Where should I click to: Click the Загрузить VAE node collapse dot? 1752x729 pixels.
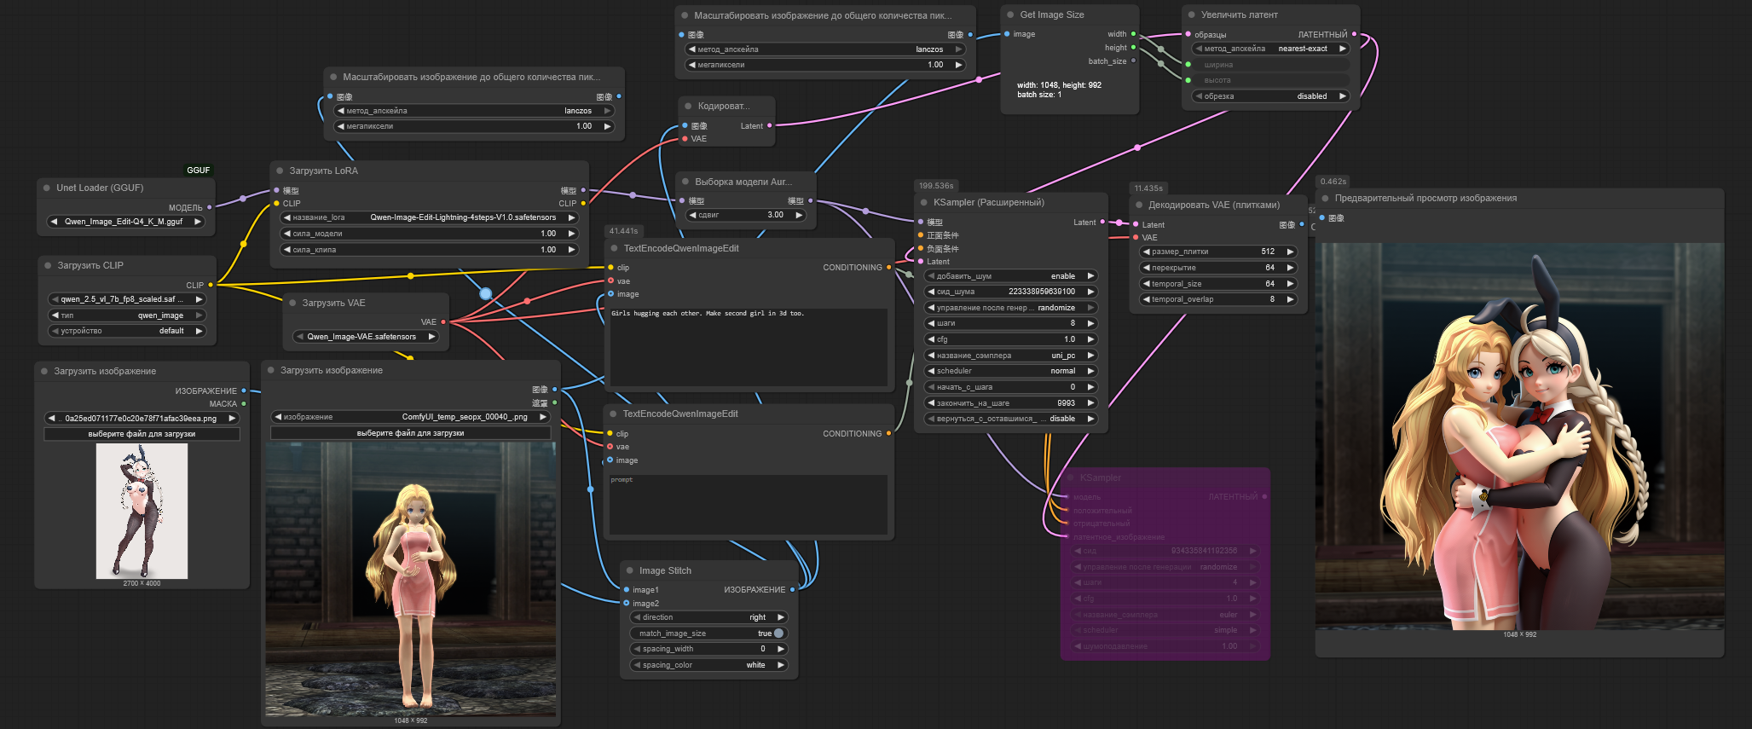(292, 303)
